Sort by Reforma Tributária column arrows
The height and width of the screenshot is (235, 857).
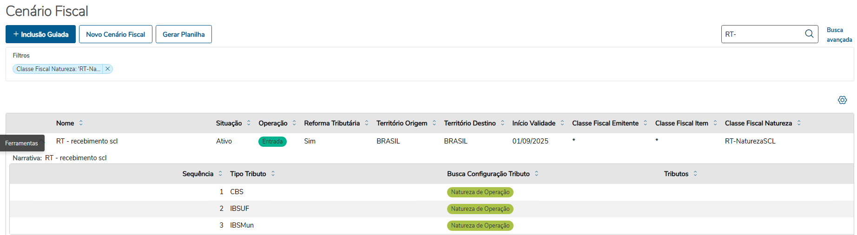click(x=367, y=123)
